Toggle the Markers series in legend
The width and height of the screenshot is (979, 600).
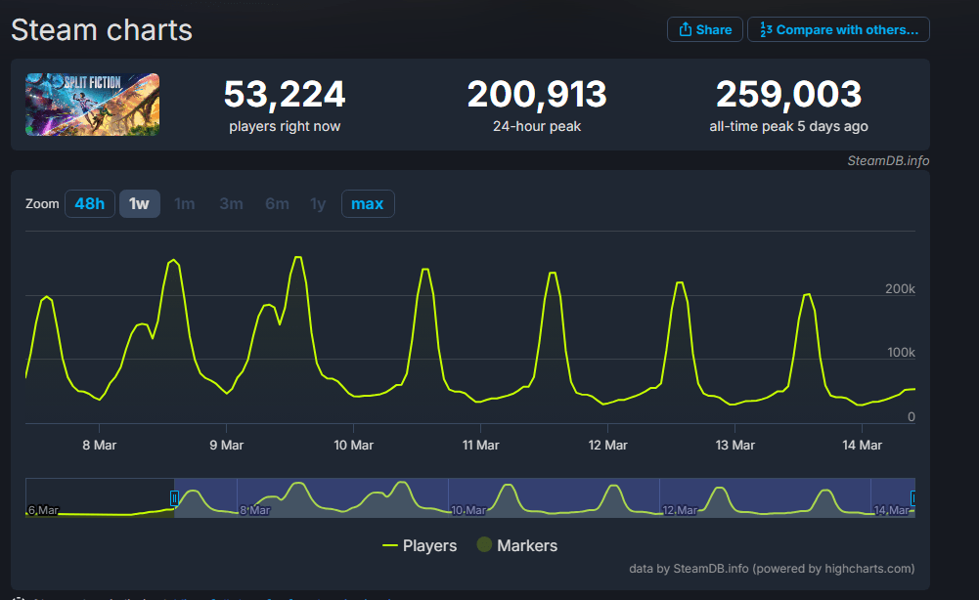pyautogui.click(x=517, y=545)
